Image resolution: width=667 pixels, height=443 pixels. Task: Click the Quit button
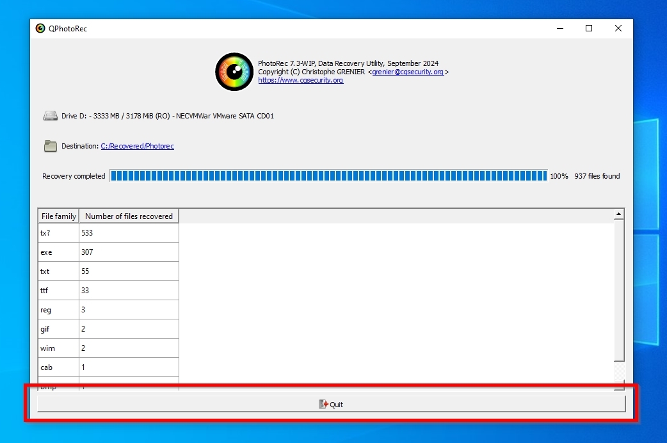tap(332, 404)
